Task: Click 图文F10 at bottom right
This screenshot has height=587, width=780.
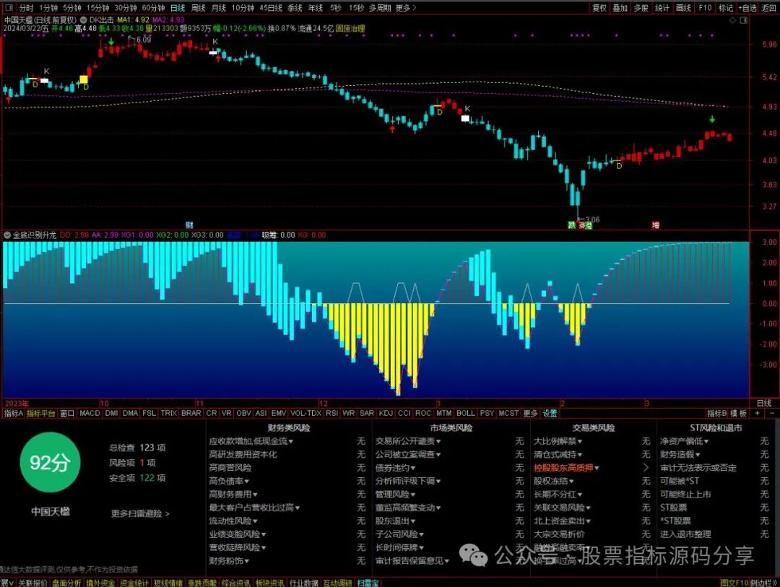Action: 734,583
